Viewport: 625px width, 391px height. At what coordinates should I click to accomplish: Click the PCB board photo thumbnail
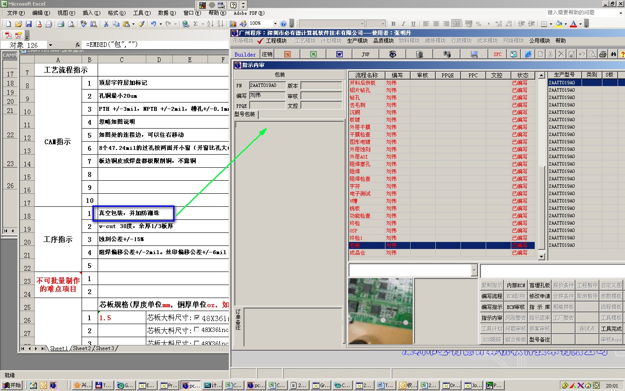(x=381, y=311)
